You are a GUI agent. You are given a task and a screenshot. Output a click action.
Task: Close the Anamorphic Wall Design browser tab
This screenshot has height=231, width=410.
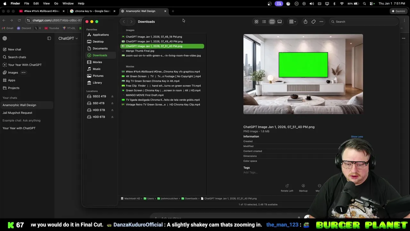coord(165,11)
